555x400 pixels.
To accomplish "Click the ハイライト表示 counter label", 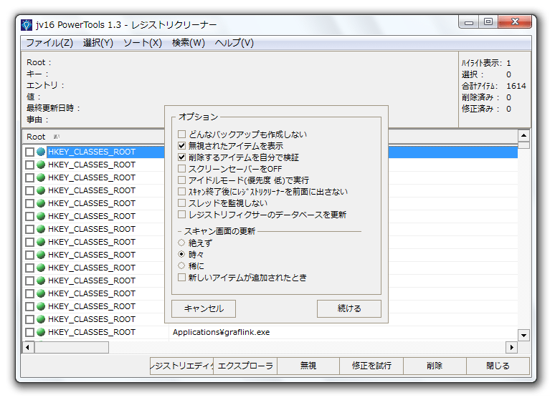I will pos(482,63).
